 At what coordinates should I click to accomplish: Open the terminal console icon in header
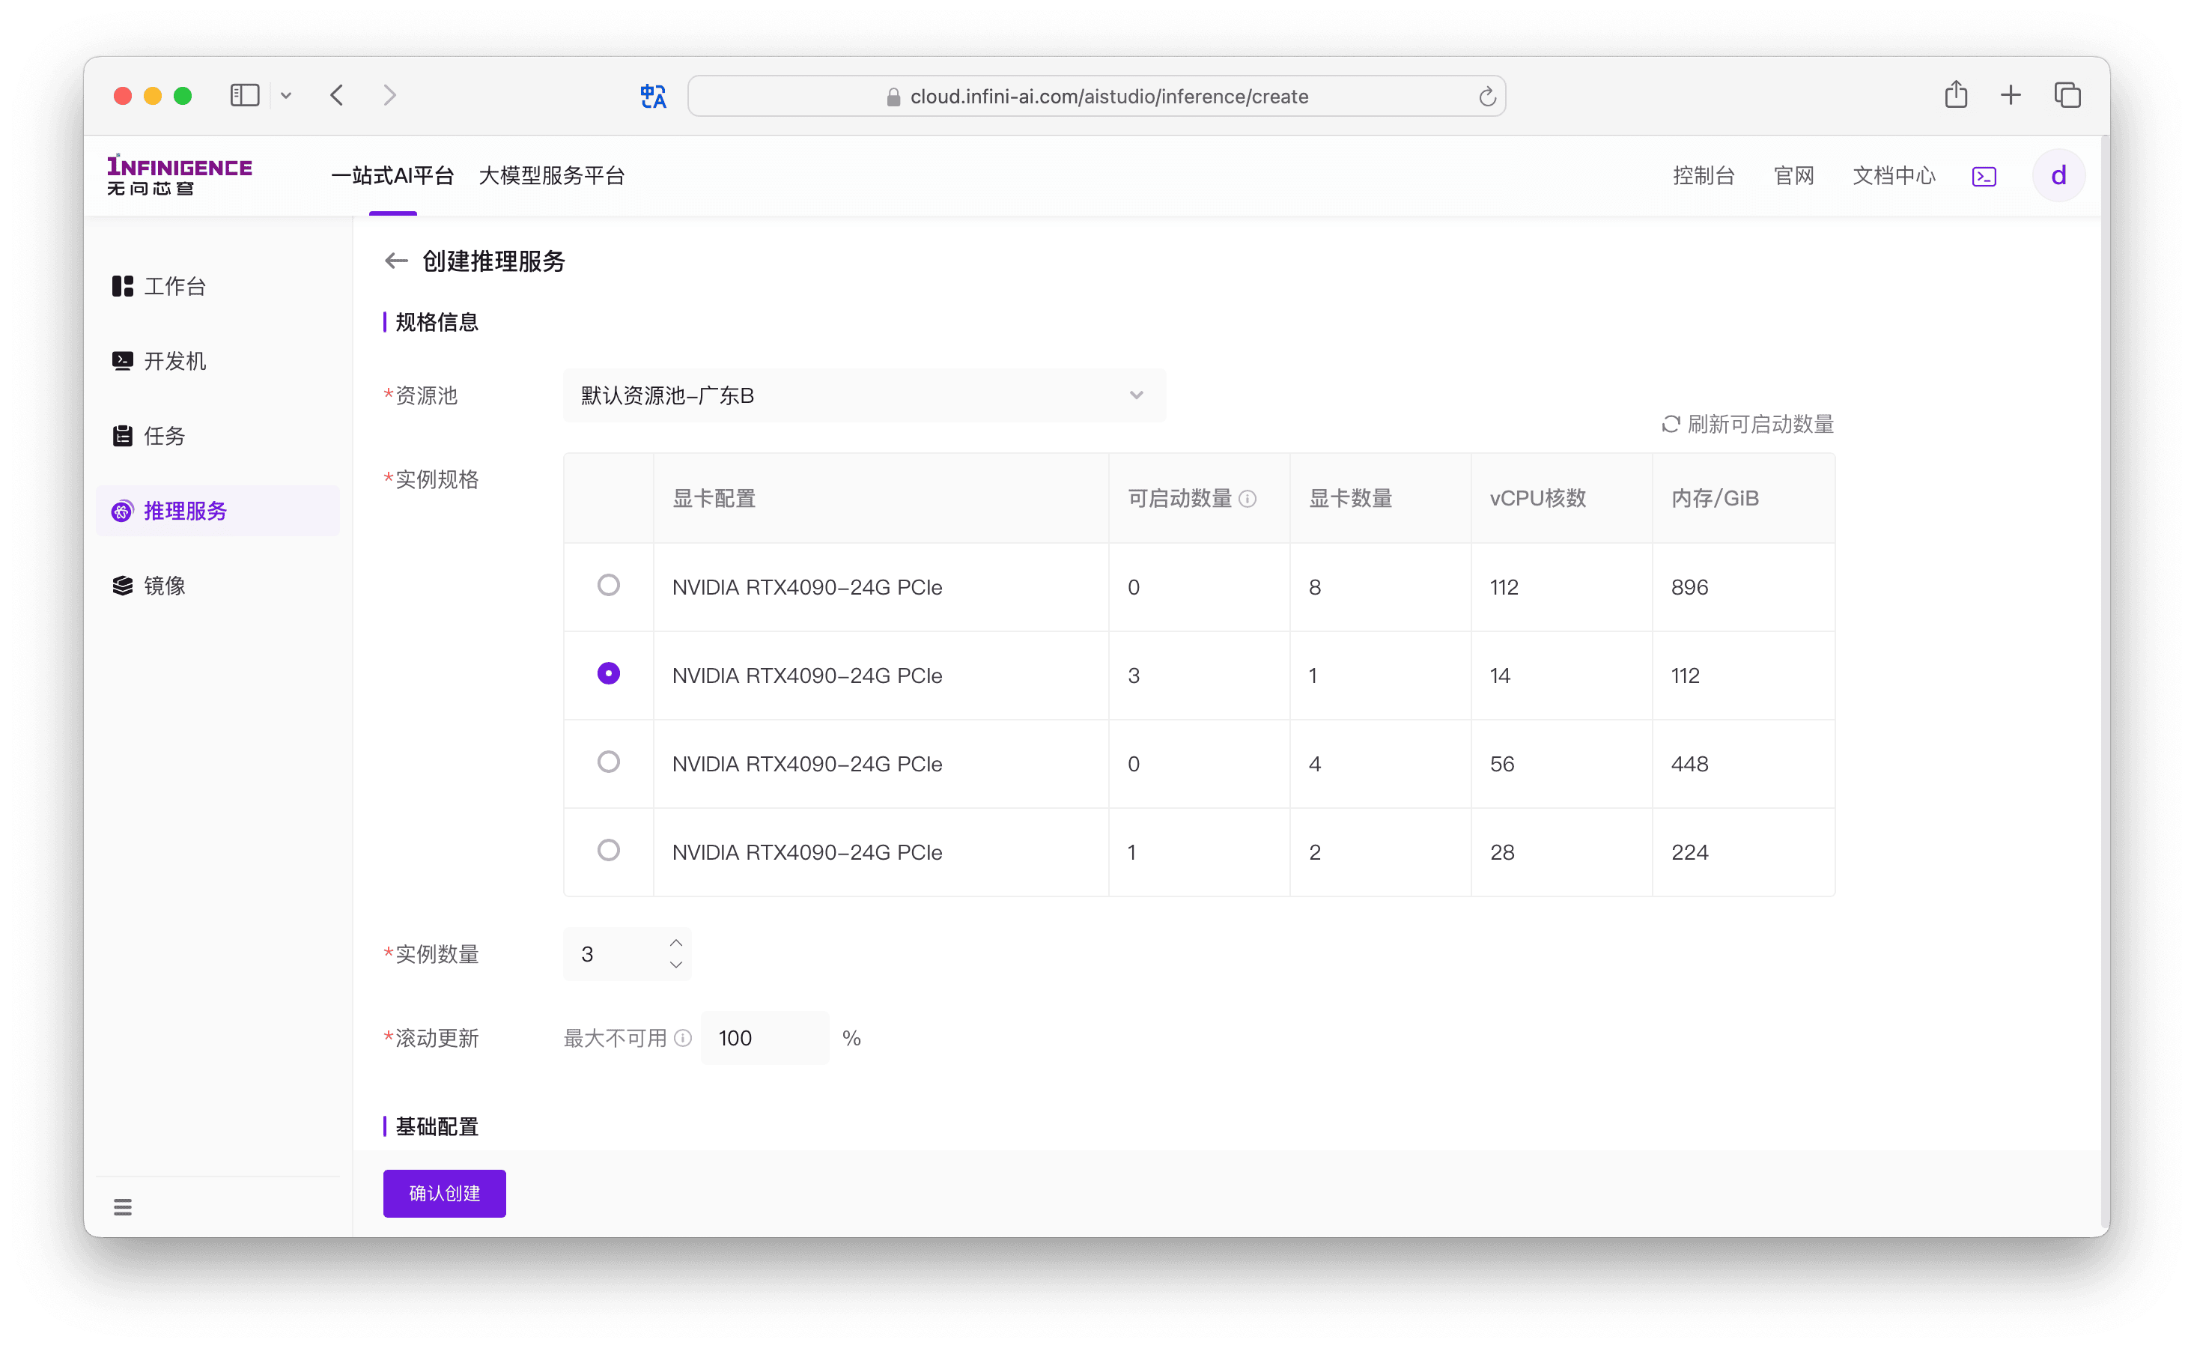(x=1984, y=177)
